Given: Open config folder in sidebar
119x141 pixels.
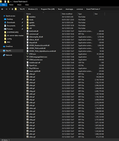Looking at the screenshot, I should pyautogui.click(x=9, y=39).
